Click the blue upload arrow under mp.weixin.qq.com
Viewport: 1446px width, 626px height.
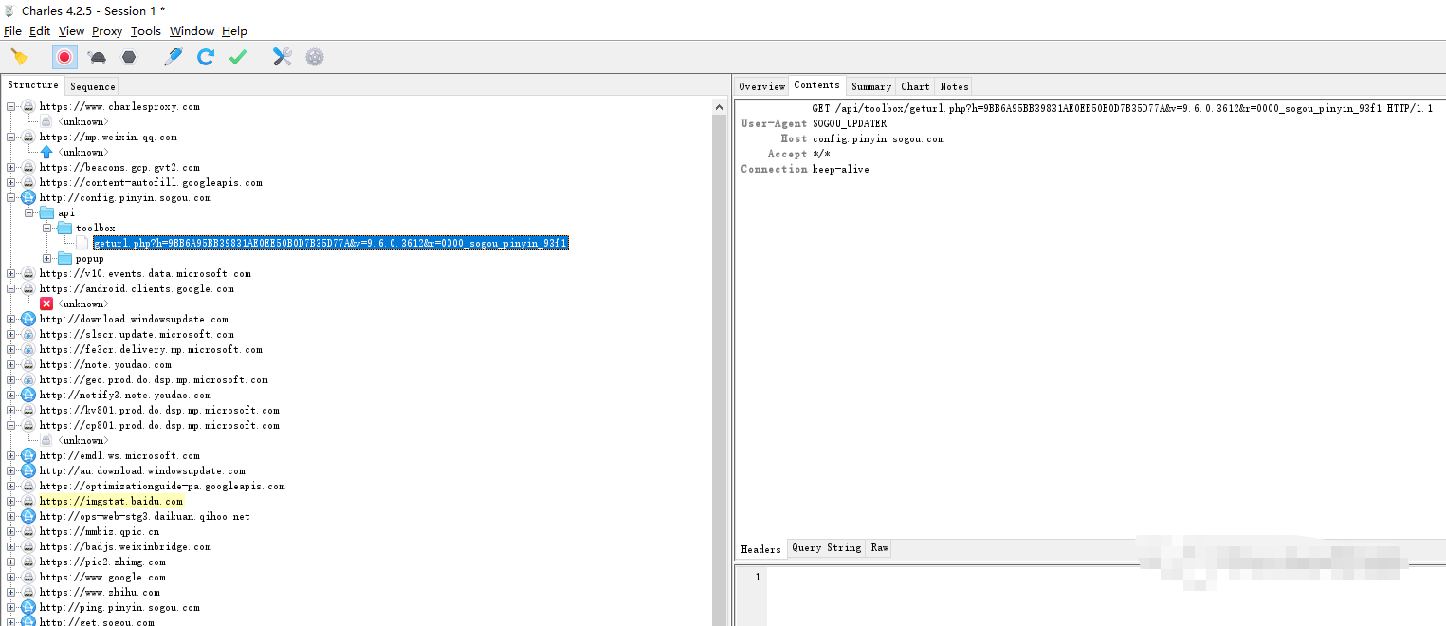(46, 152)
